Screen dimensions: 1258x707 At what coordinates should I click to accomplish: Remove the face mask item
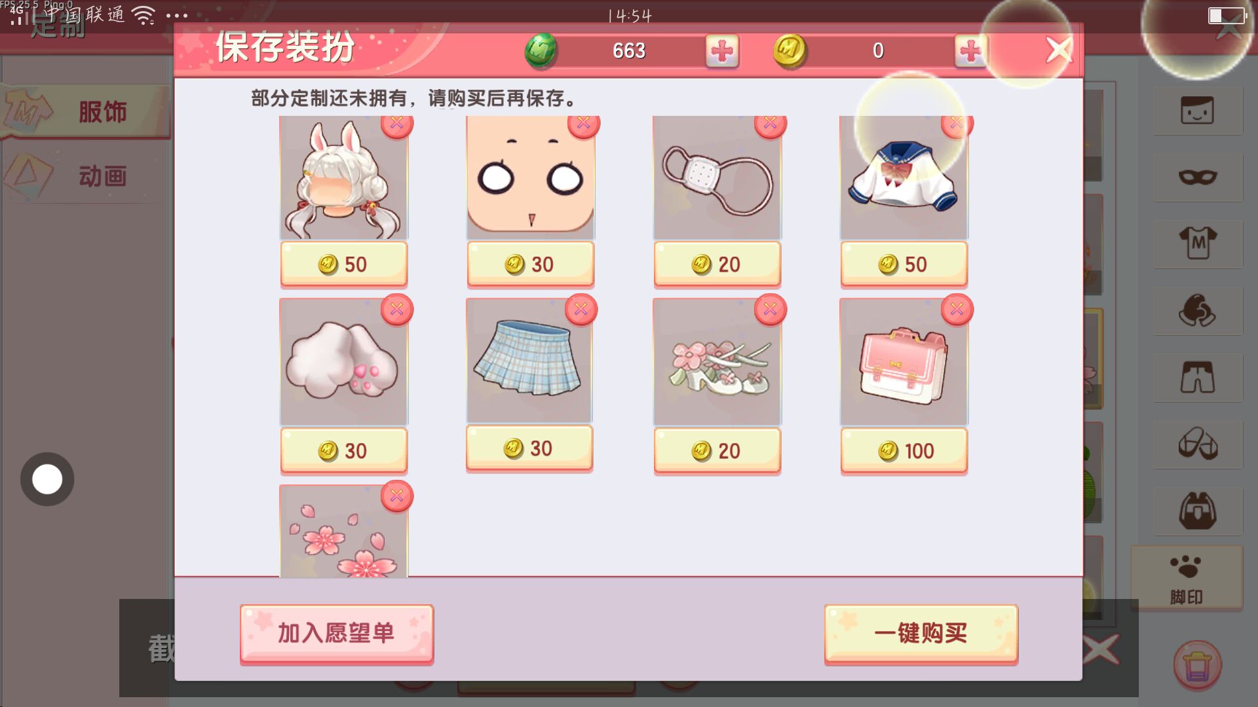770,124
